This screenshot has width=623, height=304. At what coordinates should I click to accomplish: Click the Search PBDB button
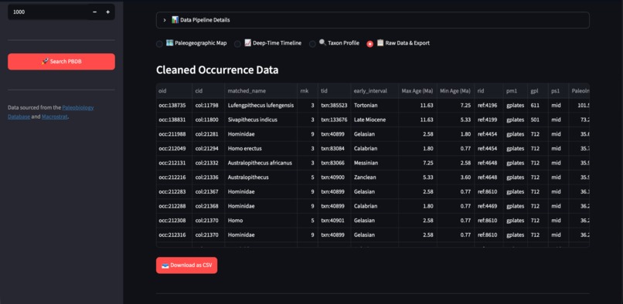click(x=61, y=62)
